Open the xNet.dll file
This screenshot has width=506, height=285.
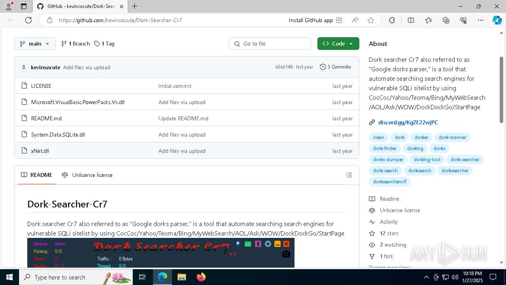[x=40, y=151]
